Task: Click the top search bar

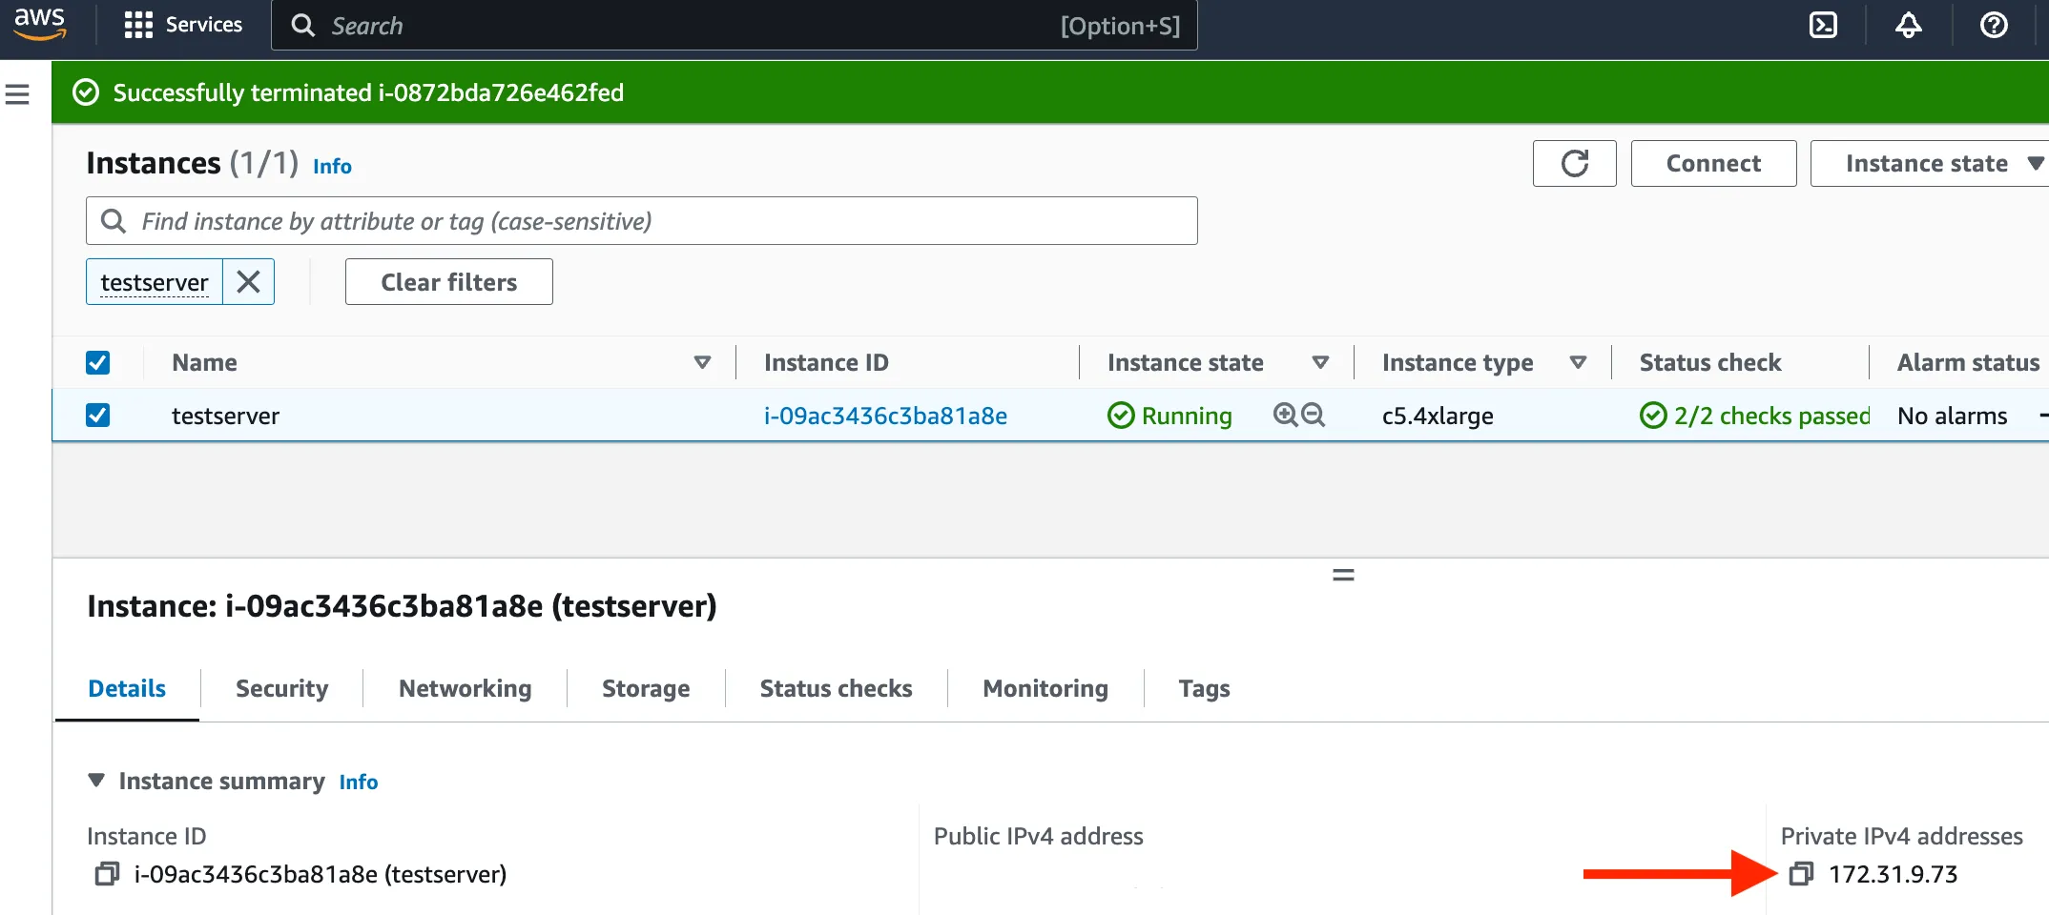Action: [x=735, y=26]
